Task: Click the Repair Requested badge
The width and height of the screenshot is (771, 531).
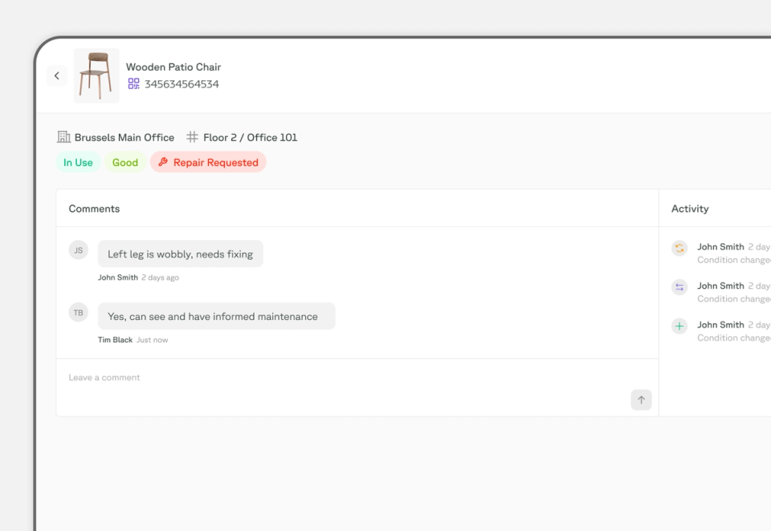Action: click(208, 162)
